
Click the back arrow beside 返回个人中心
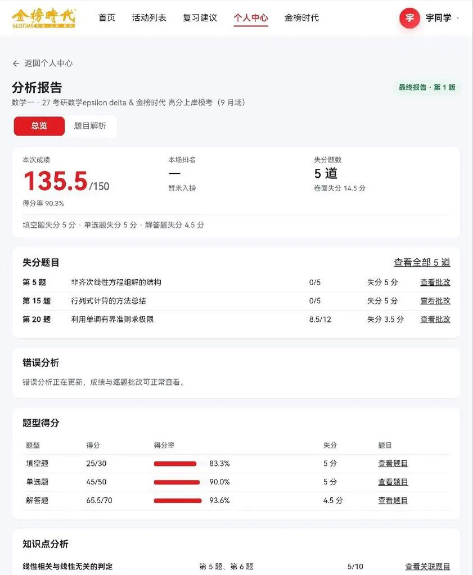pos(16,64)
